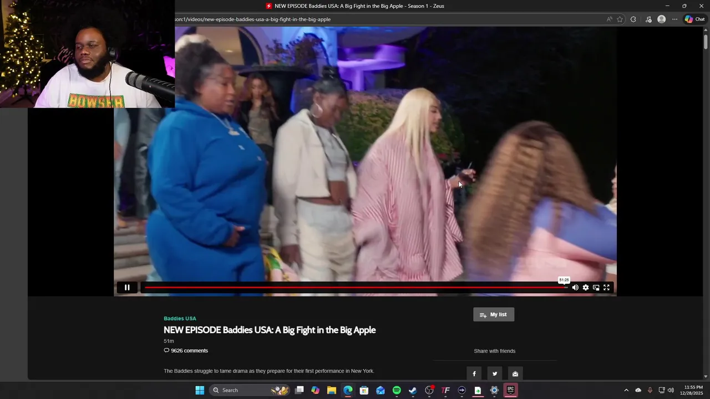
Task: Enter fullscreen video mode
Action: click(606, 288)
